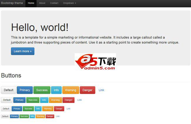Viewport: 191px width, 124px height.
Task: Follow the largest Link button
Action: (x=101, y=90)
